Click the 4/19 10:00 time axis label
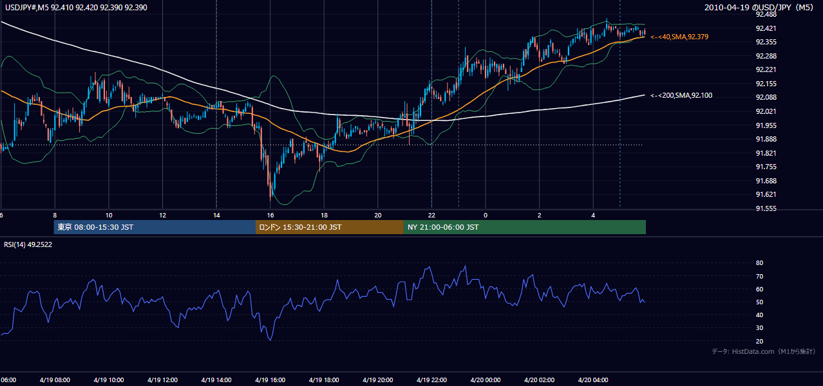 point(108,380)
